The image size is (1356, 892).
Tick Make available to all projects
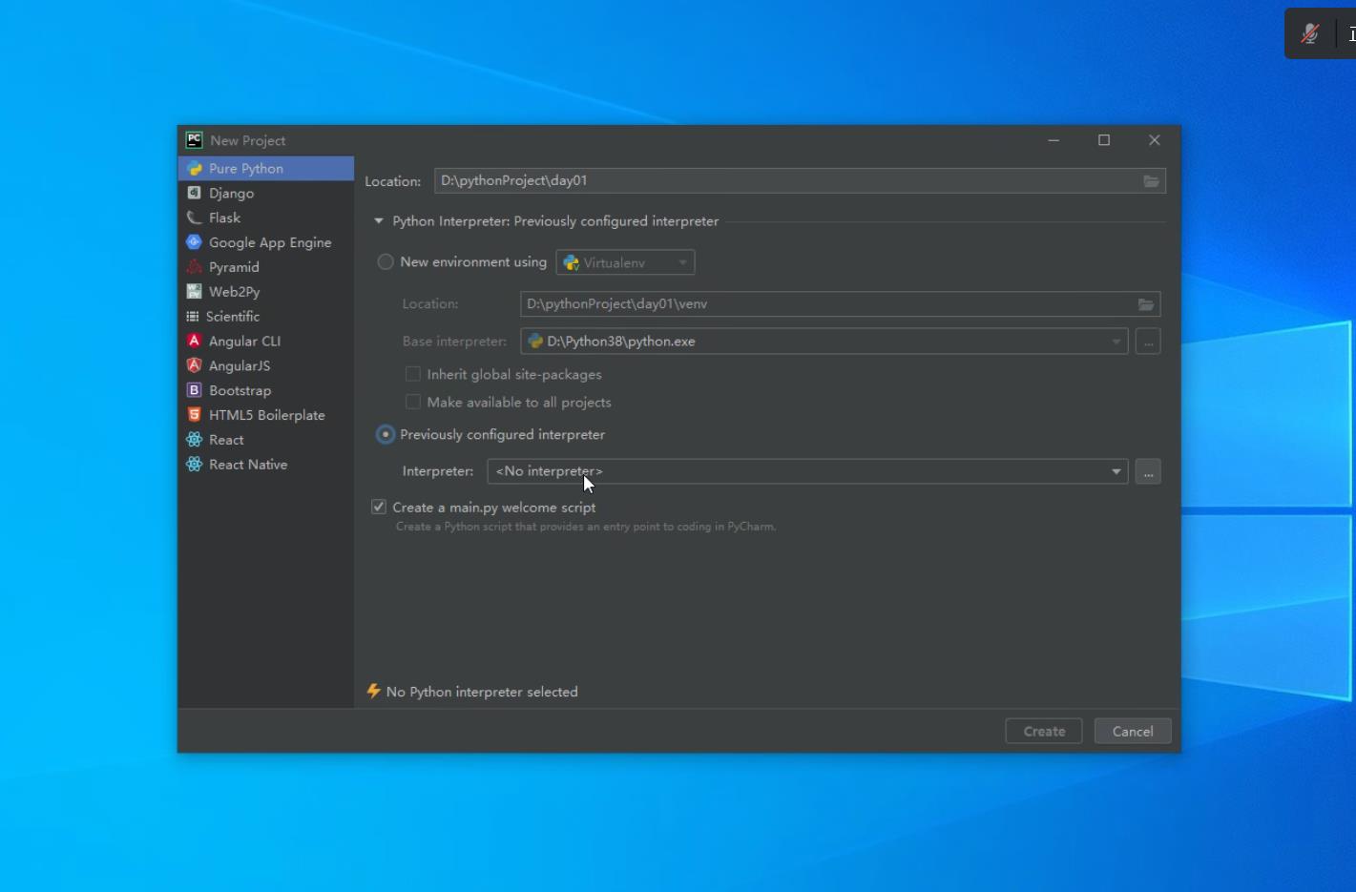[x=413, y=403]
